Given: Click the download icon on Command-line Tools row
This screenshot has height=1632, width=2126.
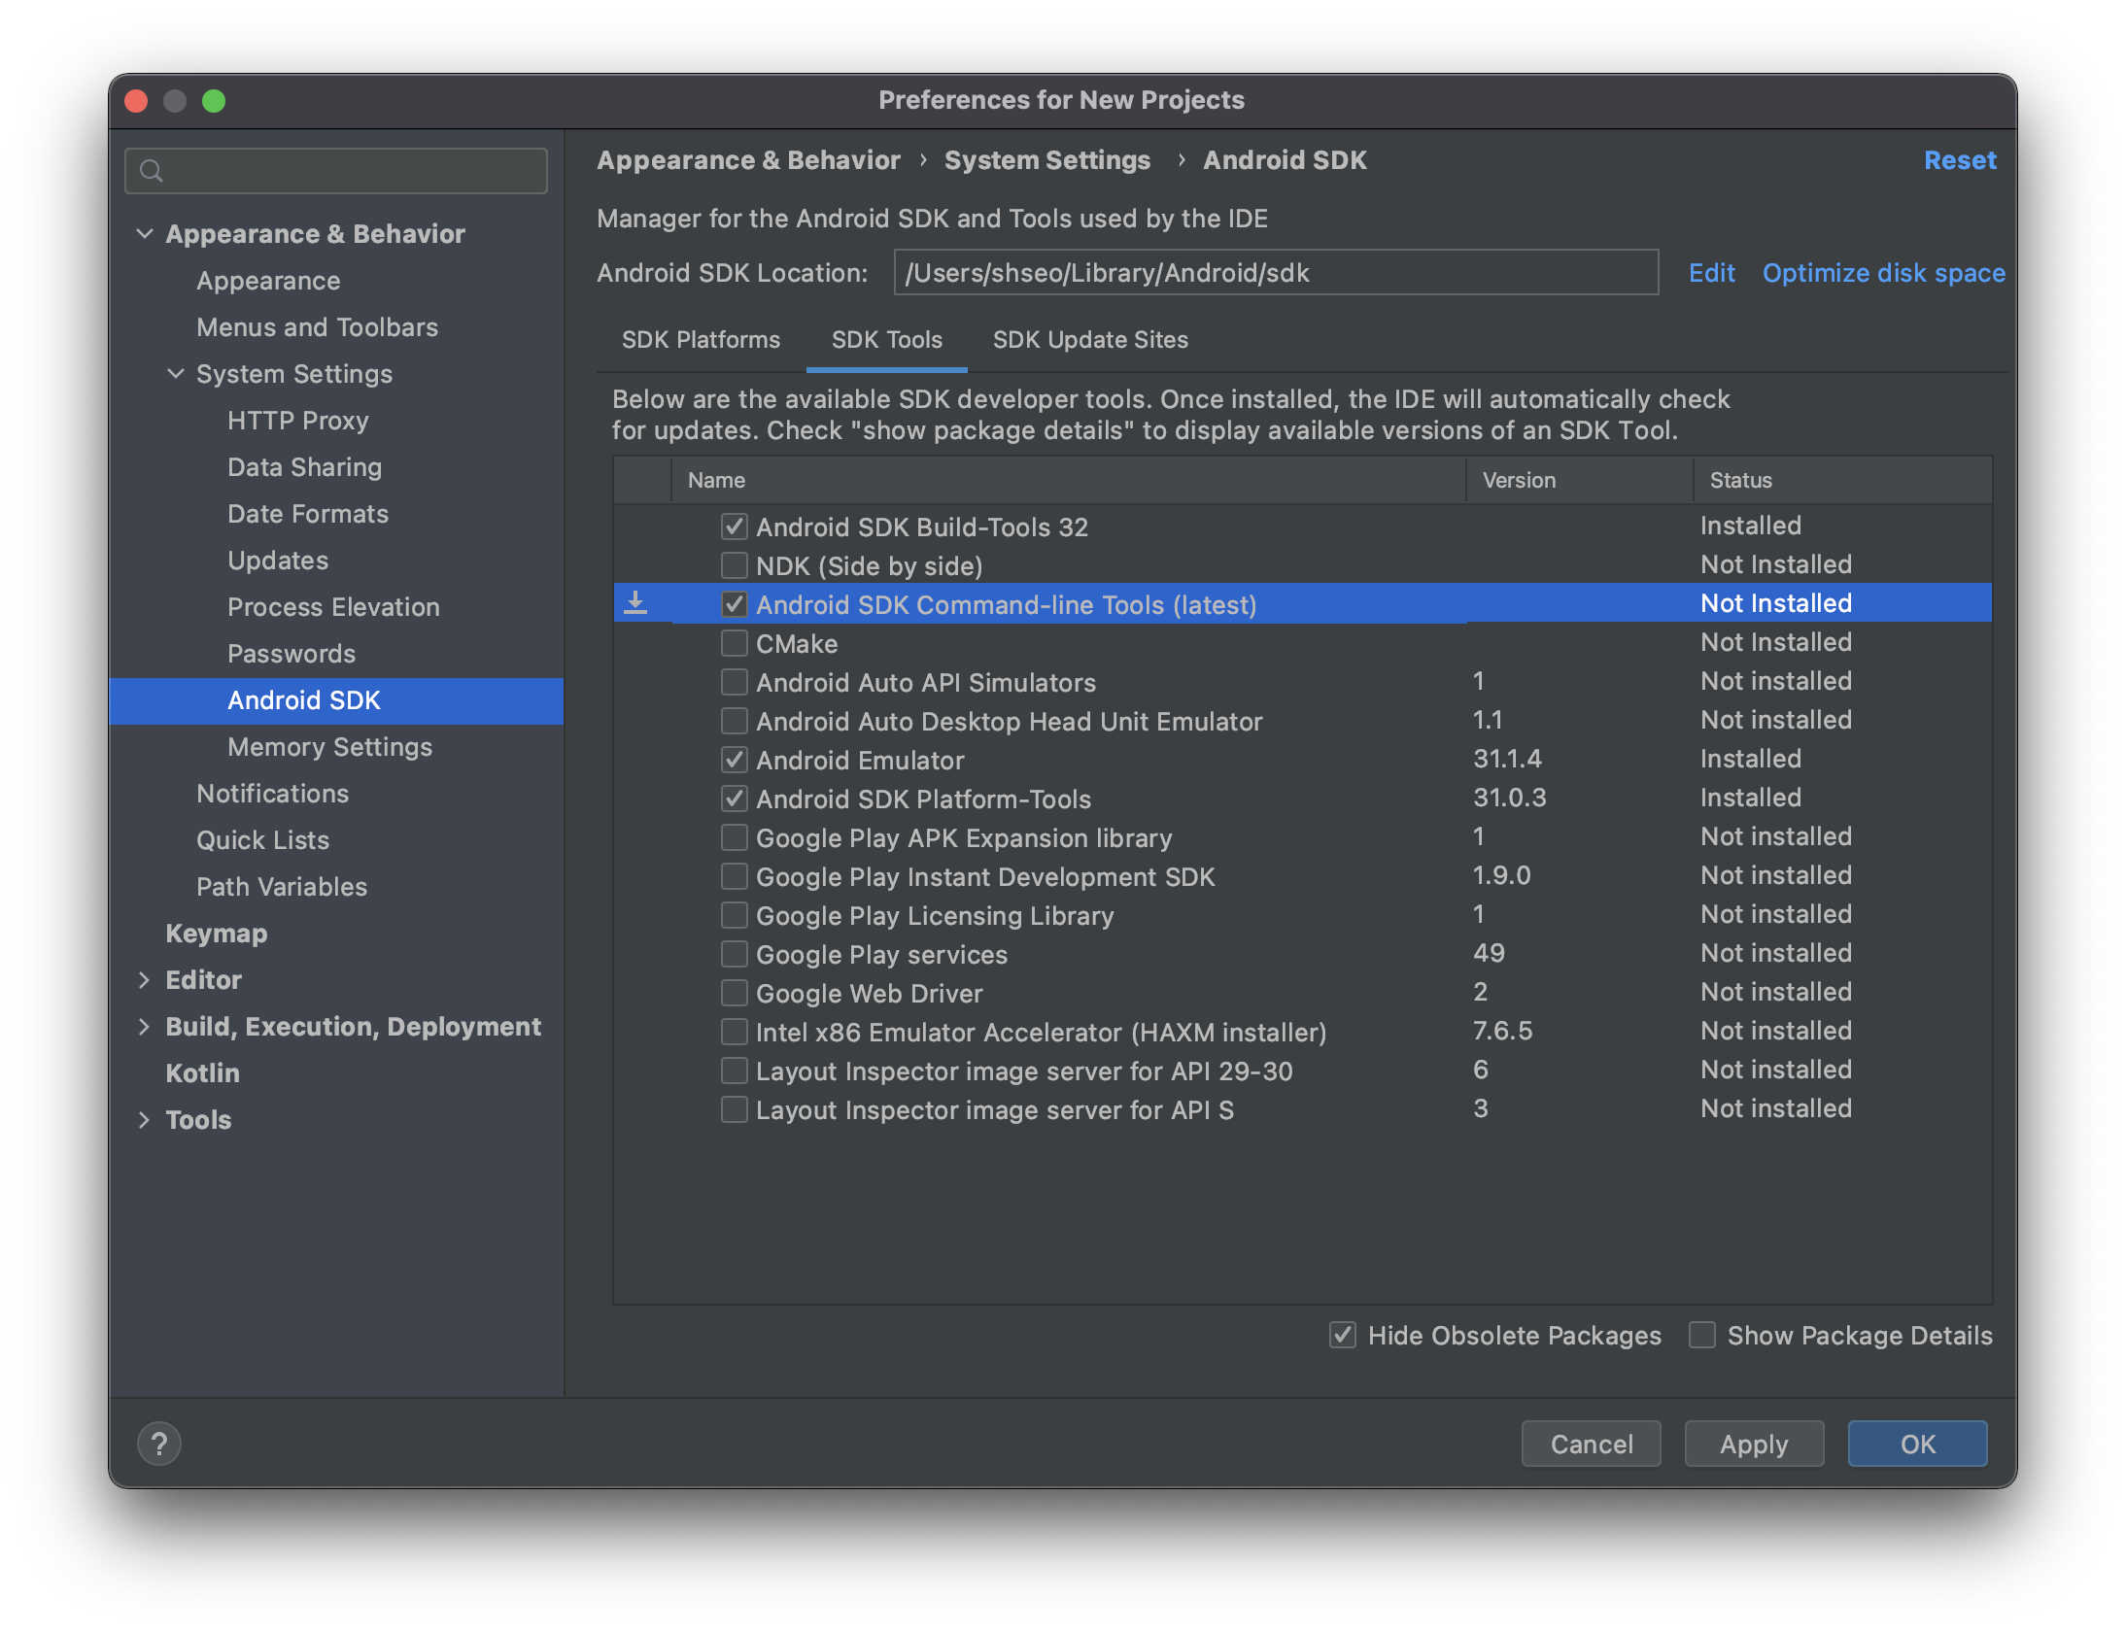Looking at the screenshot, I should (x=635, y=603).
